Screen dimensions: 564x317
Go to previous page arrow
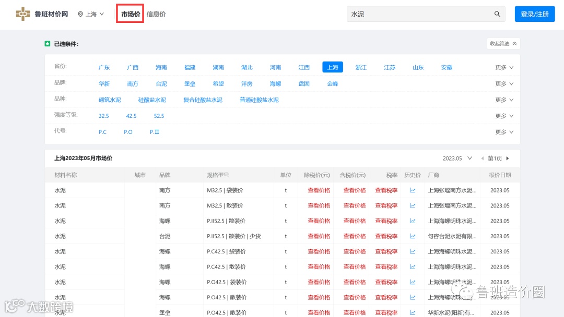tap(483, 159)
